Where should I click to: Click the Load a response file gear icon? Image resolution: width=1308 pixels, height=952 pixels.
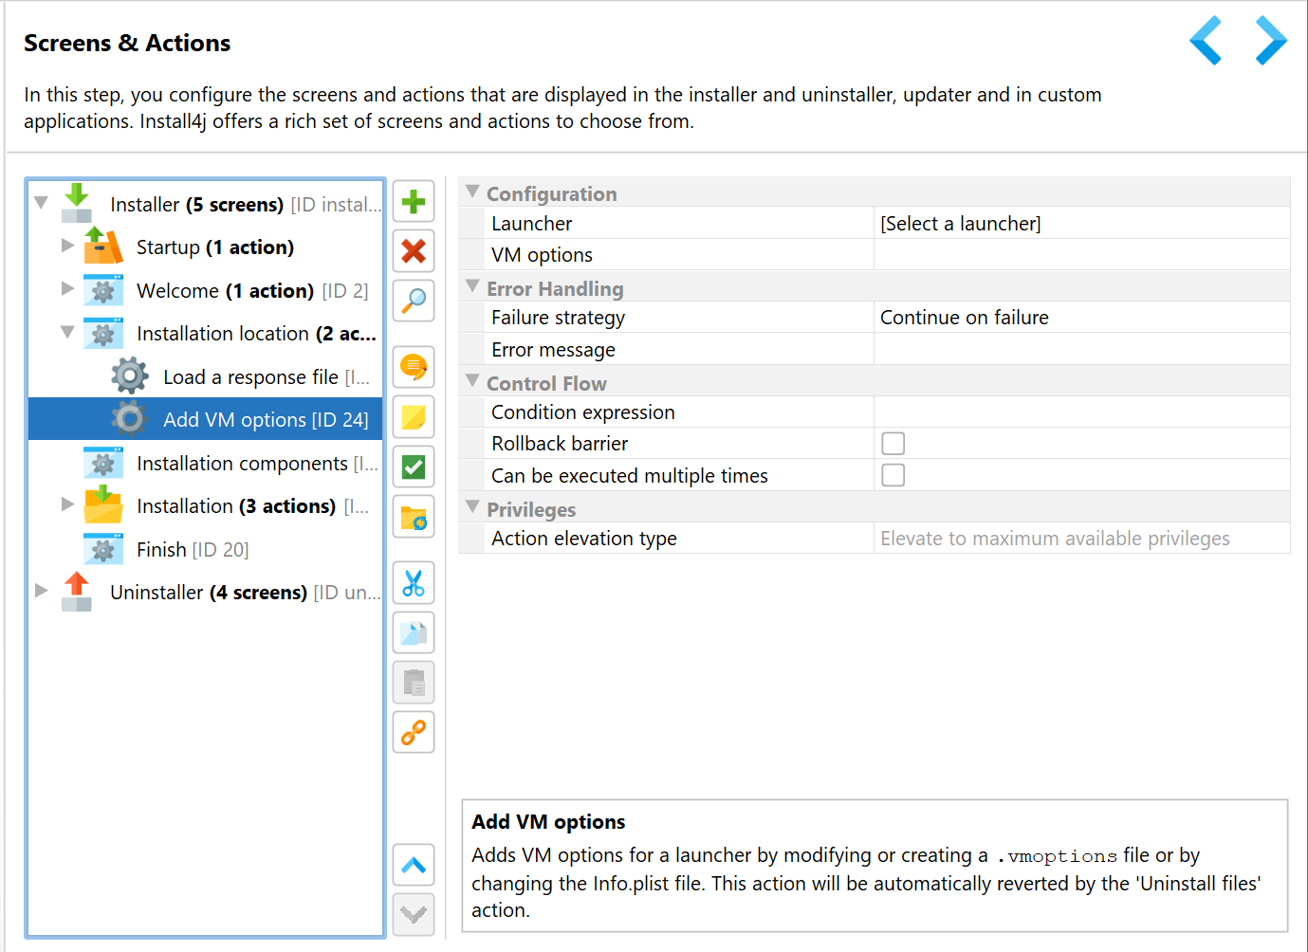pos(130,376)
